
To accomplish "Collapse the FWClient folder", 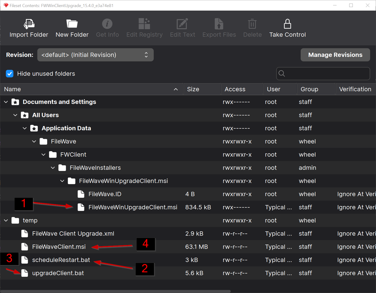I will (43, 155).
